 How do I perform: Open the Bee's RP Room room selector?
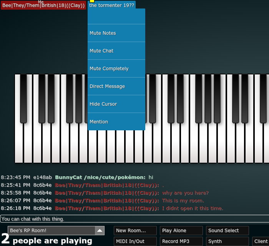point(51,231)
